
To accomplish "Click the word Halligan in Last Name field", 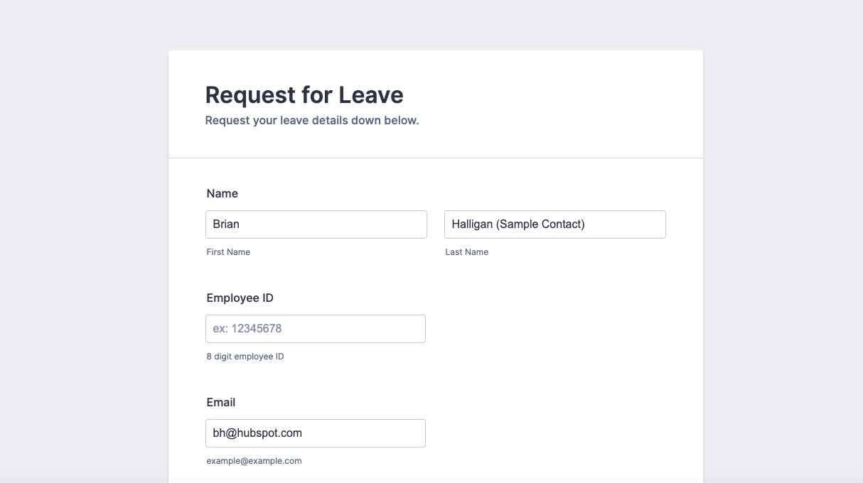I will click(472, 224).
